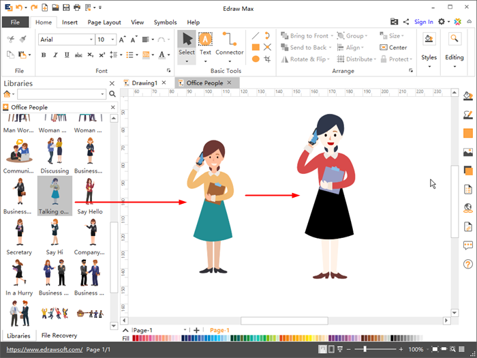
Task: Open the Page Layout ribbon tab
Action: click(x=104, y=22)
